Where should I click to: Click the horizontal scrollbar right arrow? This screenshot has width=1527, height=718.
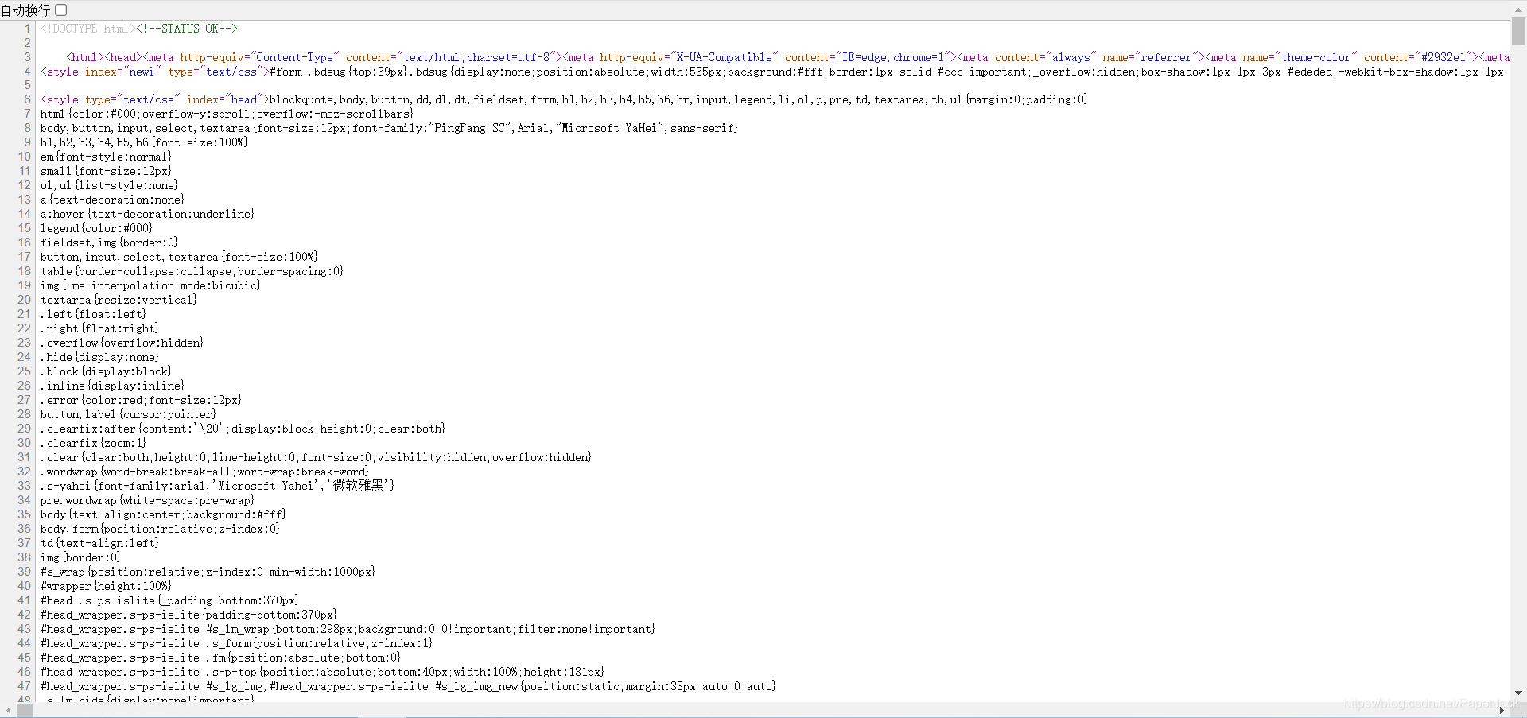point(1502,710)
